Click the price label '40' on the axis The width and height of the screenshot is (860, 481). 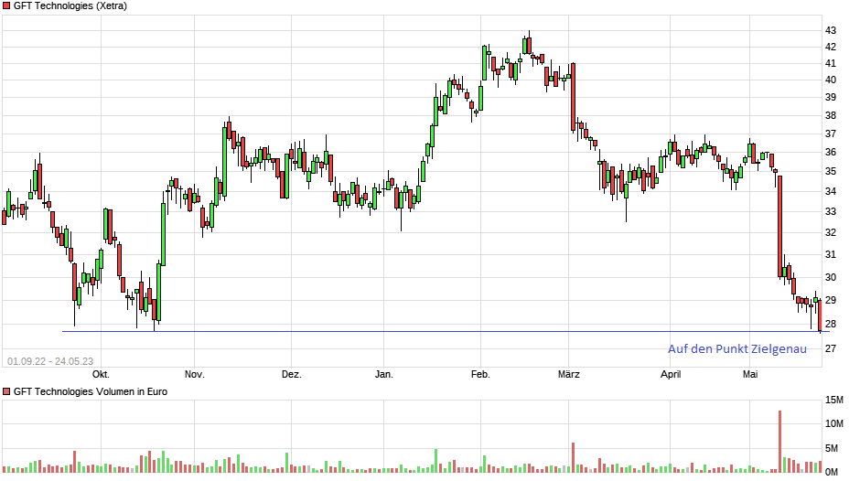pyautogui.click(x=831, y=80)
